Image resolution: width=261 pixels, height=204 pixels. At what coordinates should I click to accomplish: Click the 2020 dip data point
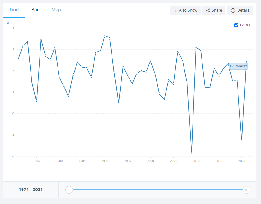pyautogui.click(x=242, y=141)
